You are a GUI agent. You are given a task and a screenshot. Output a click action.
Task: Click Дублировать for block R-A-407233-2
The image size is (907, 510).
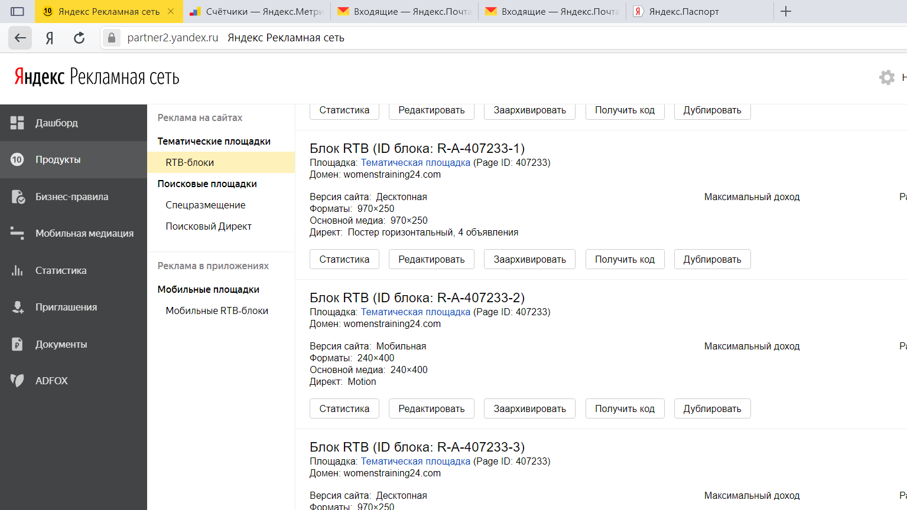pyautogui.click(x=712, y=408)
